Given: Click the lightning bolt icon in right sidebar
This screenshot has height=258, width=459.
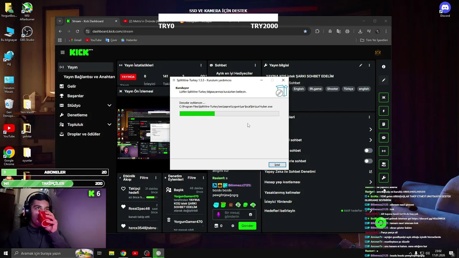Looking at the screenshot, I should 384,111.
